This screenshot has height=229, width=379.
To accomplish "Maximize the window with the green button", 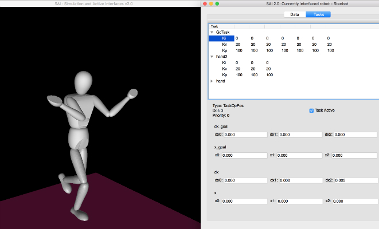I will coord(217,3).
